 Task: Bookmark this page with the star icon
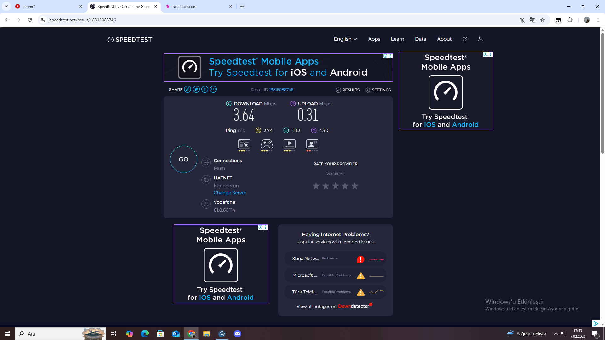point(543,20)
